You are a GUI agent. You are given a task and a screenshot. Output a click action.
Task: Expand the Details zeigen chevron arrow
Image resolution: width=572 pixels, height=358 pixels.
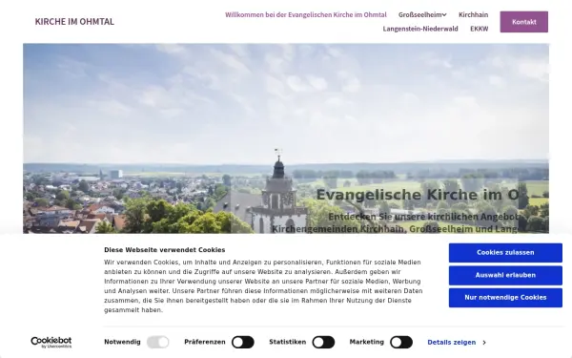click(x=484, y=343)
